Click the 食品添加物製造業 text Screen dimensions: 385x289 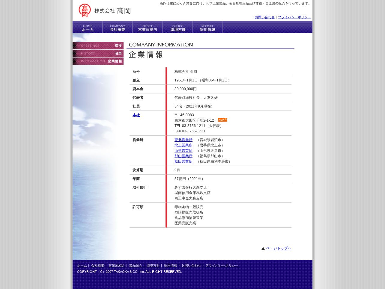coord(189,218)
